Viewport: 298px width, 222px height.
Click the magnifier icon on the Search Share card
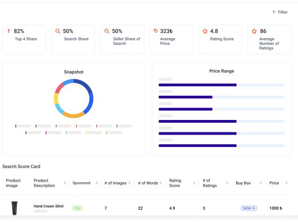[x=57, y=31]
